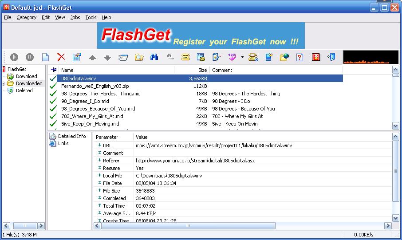The height and width of the screenshot is (240, 402).
Task: Click the red FlashGet arrow logo toolbar icon
Action: [x=316, y=57]
